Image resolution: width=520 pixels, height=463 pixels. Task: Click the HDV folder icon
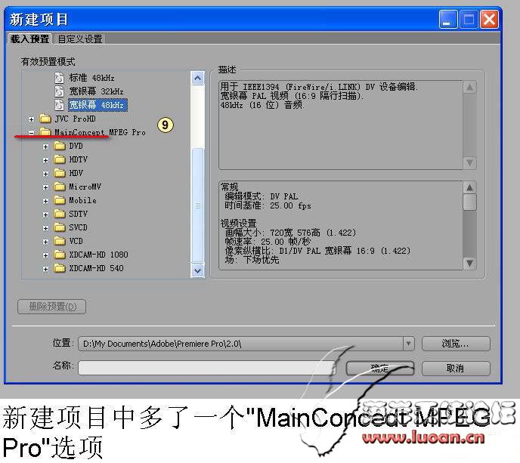(x=60, y=173)
